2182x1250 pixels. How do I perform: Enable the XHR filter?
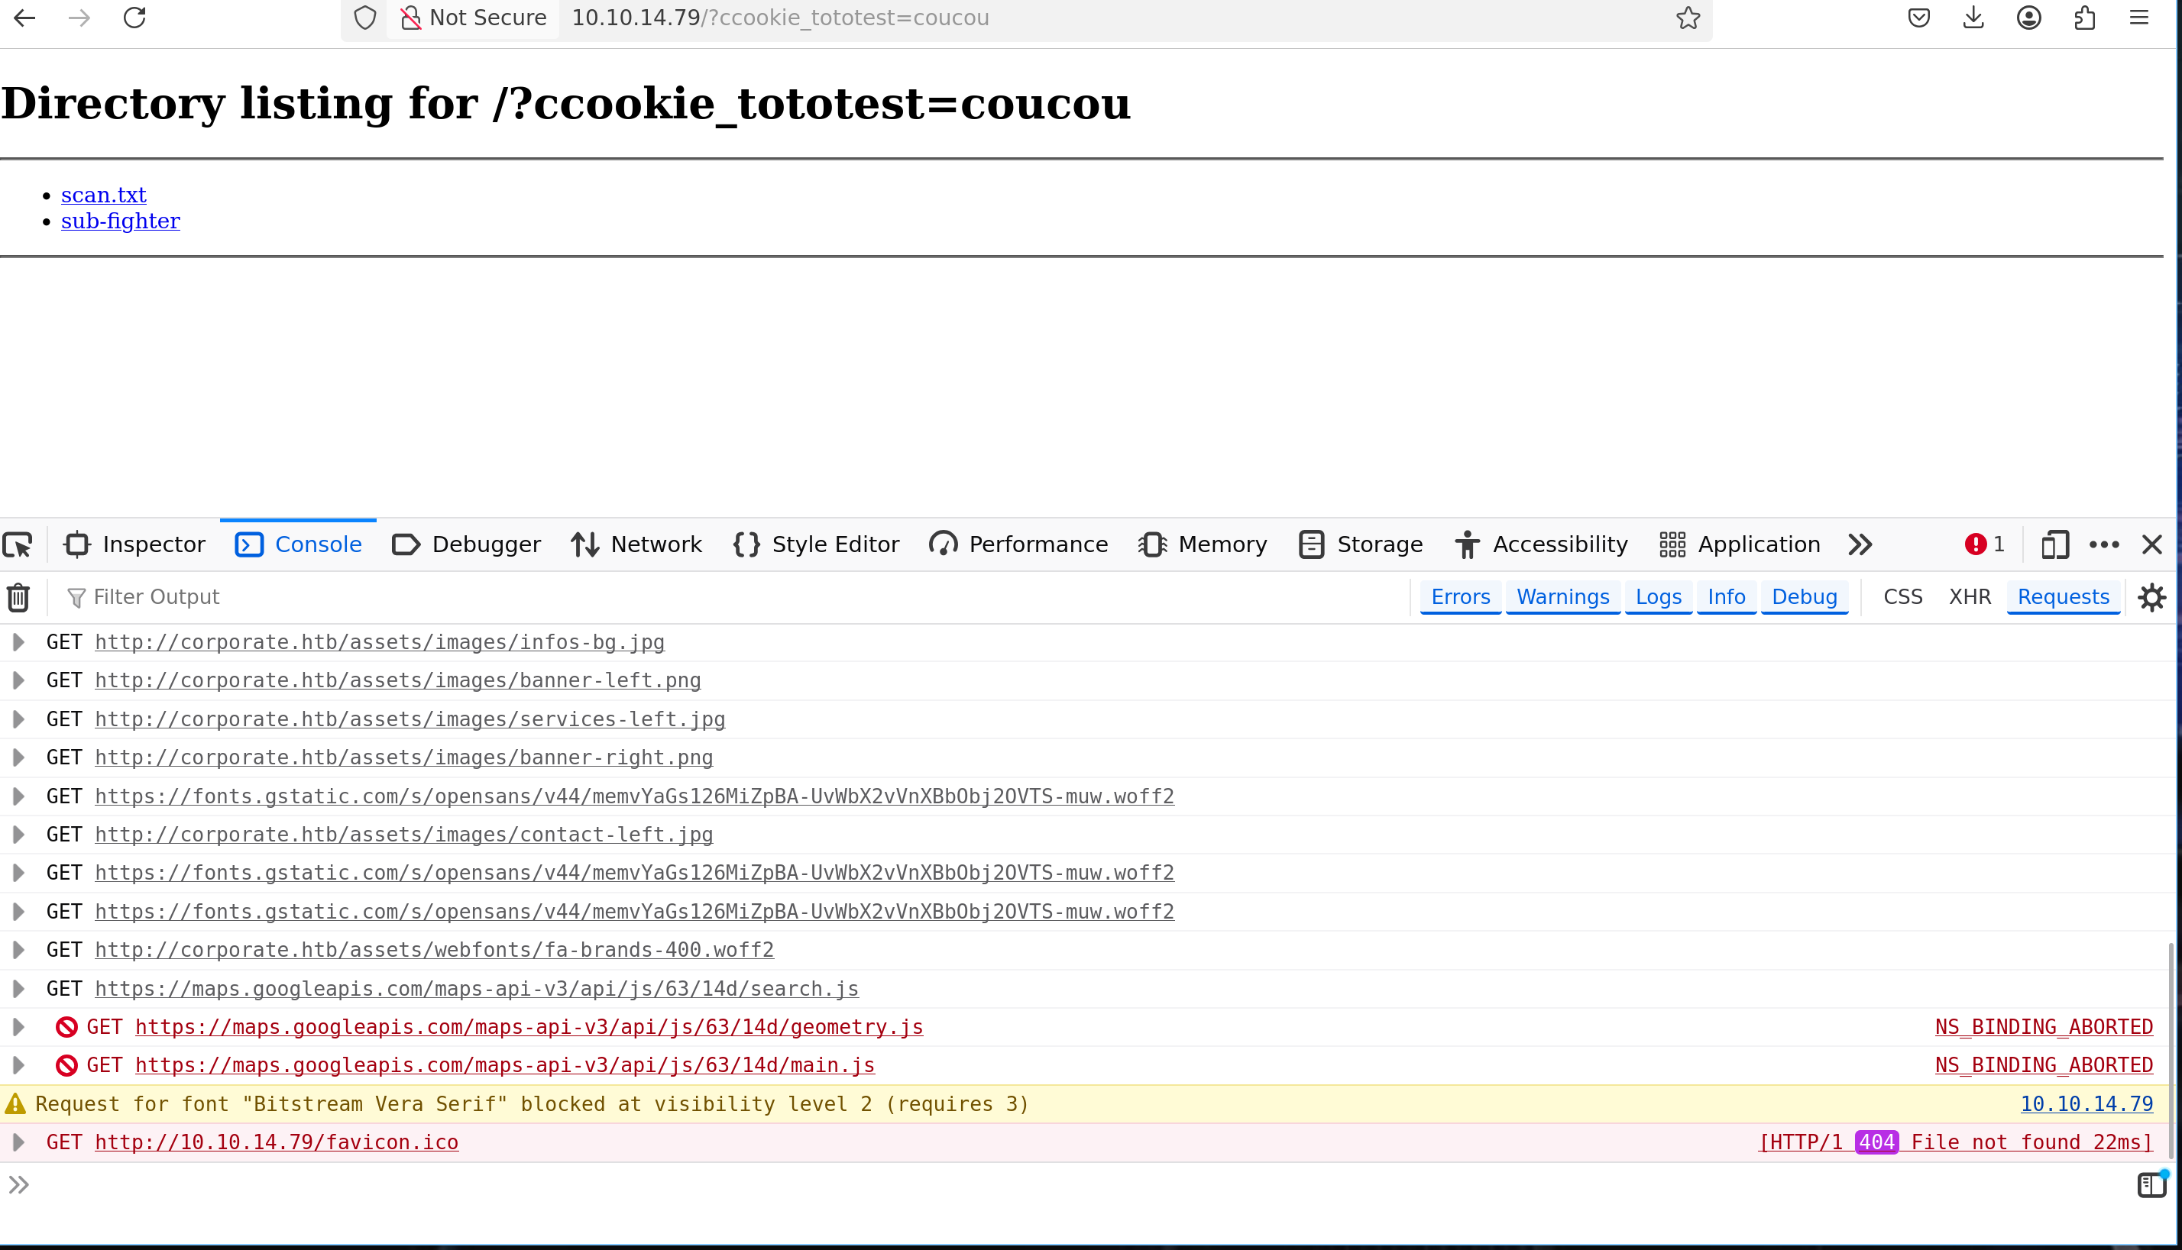(1969, 598)
